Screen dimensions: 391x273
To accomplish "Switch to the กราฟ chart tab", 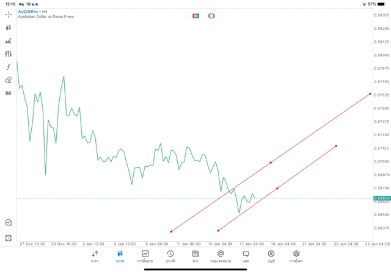I will coord(120,257).
